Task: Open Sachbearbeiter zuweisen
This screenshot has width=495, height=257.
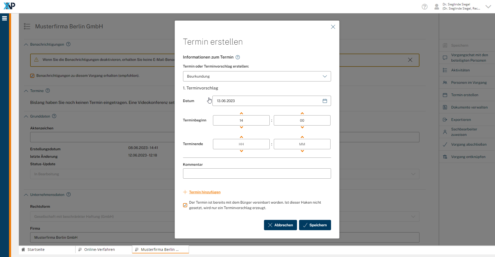Action: click(467, 132)
